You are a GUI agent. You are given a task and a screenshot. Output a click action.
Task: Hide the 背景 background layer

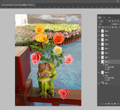(x=99, y=83)
